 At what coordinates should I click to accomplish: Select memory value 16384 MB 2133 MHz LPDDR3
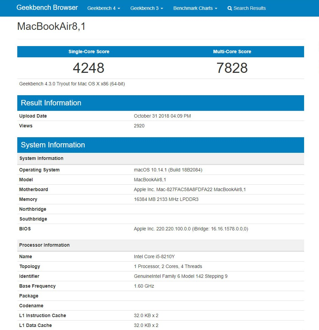point(166,199)
